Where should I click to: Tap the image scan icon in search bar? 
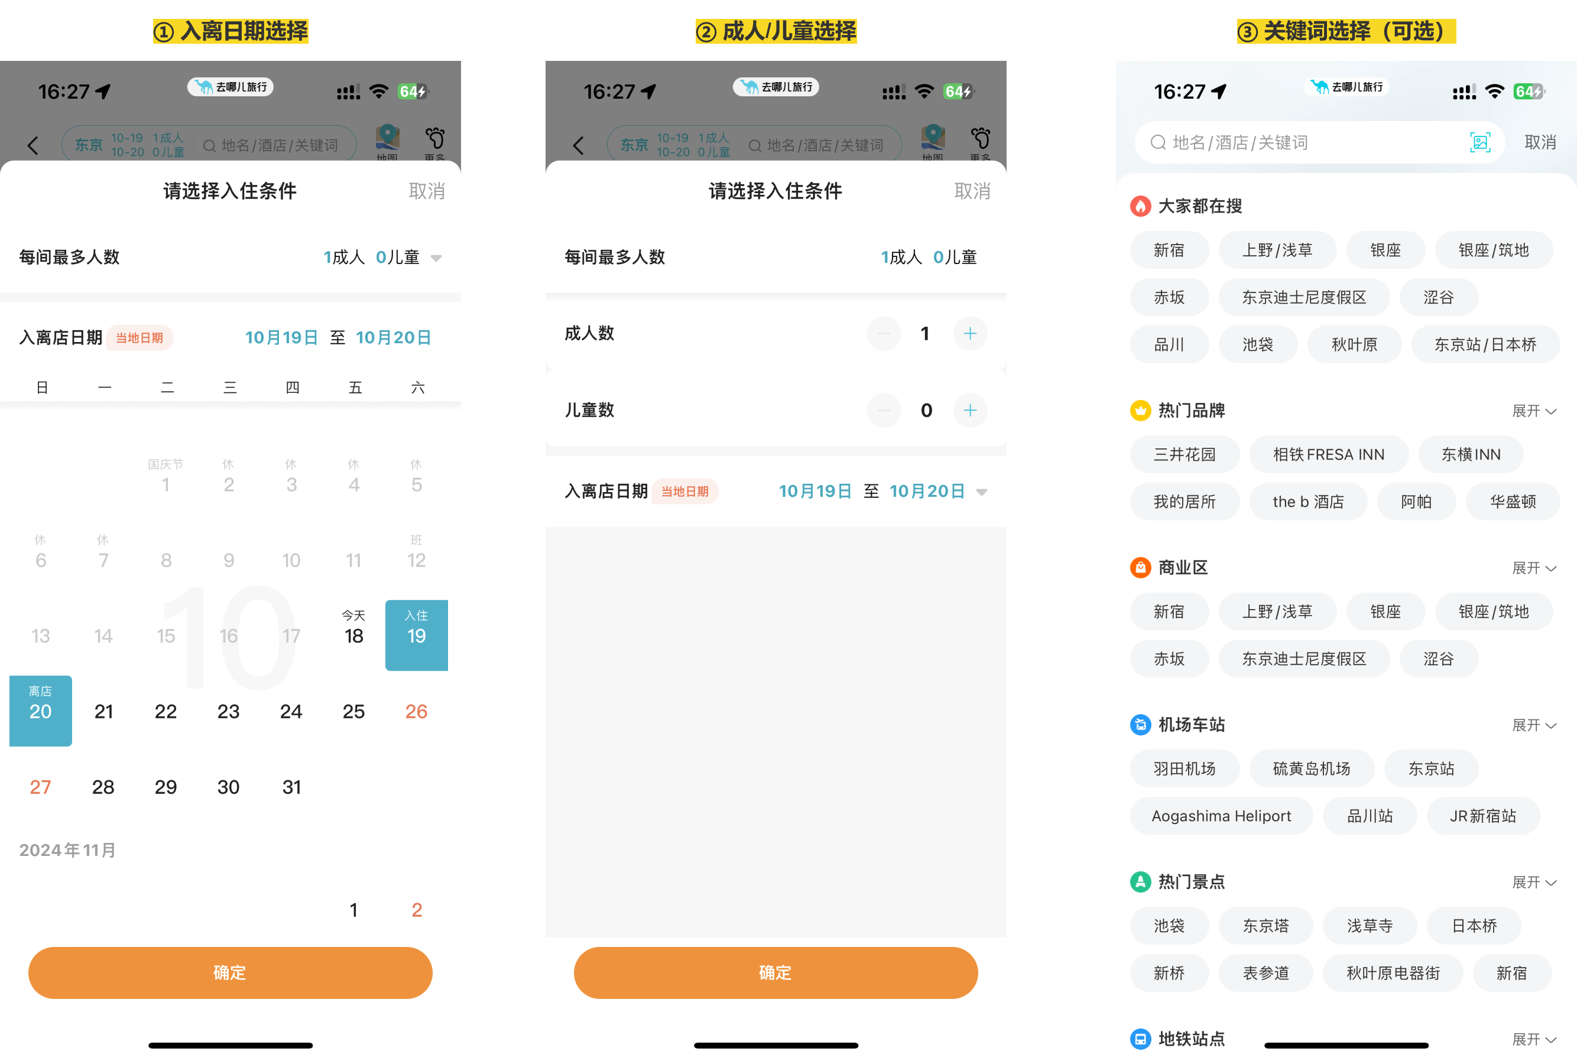tap(1480, 142)
